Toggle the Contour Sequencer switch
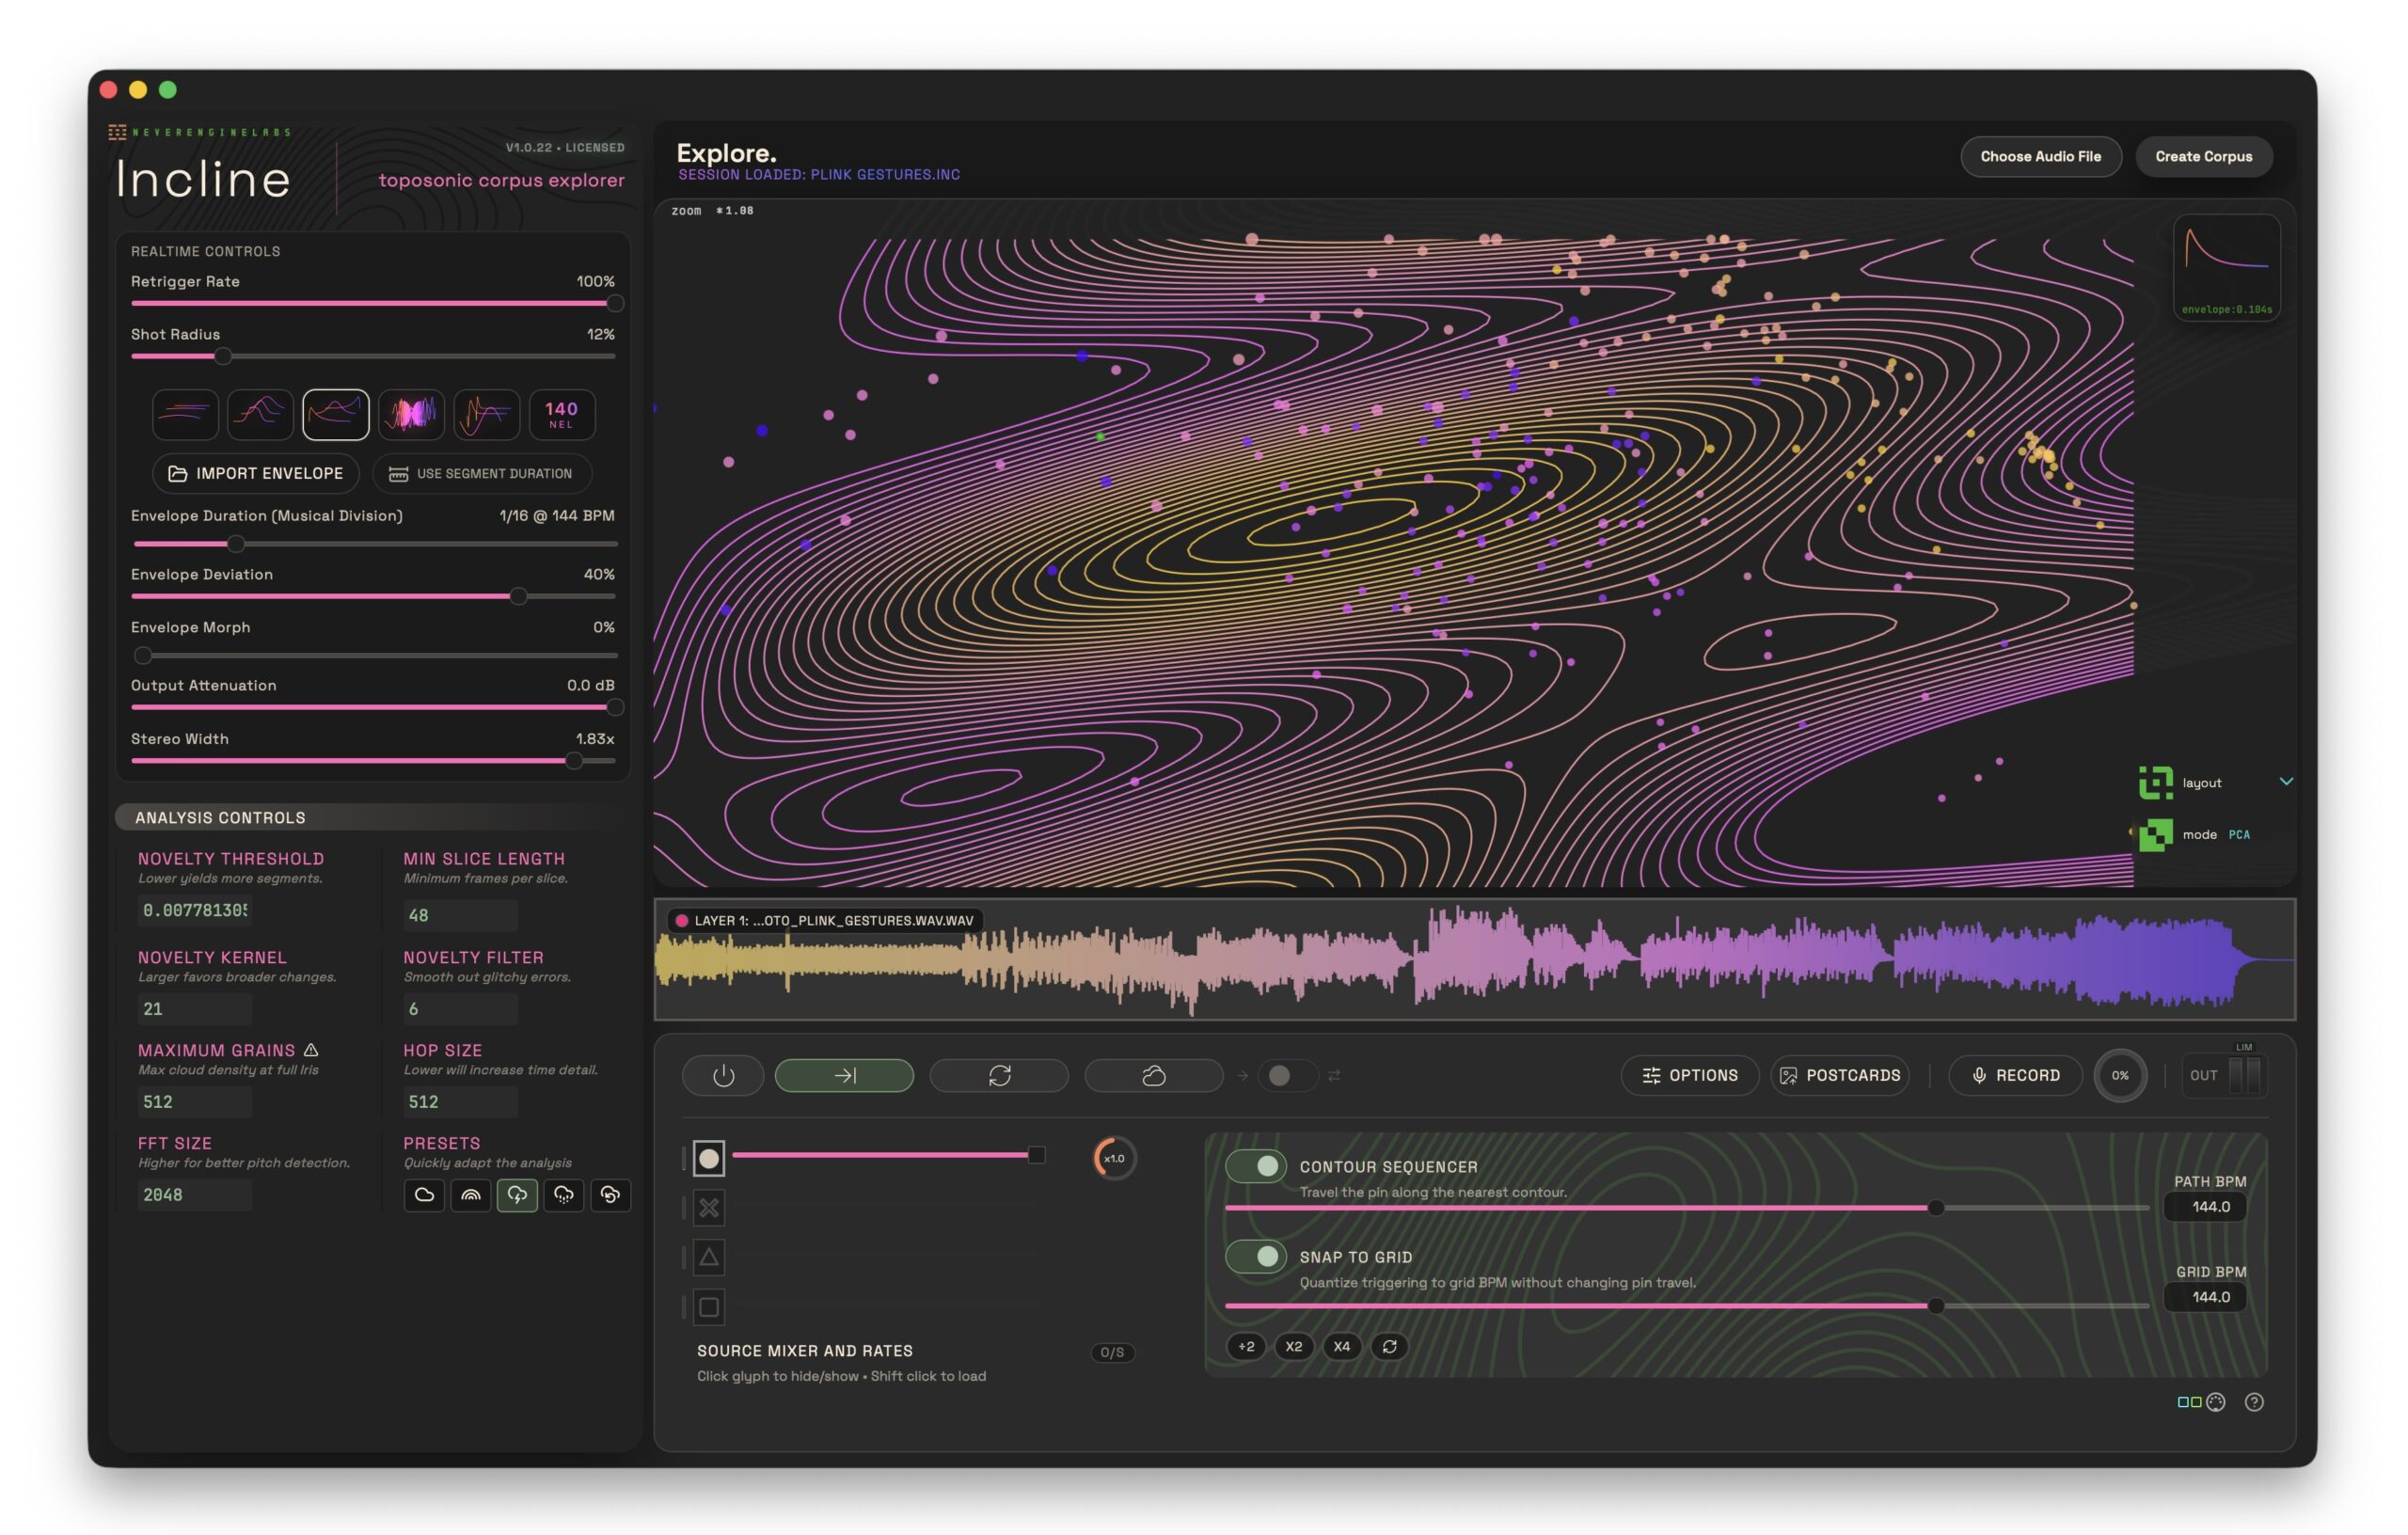 tap(1256, 1166)
